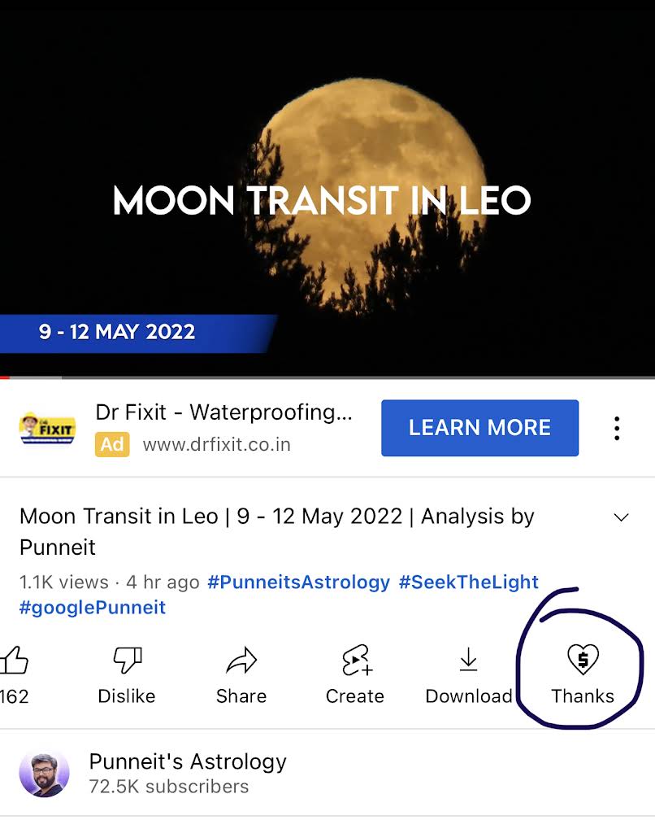Open the Create shorts icon
The width and height of the screenshot is (655, 833).
(356, 661)
